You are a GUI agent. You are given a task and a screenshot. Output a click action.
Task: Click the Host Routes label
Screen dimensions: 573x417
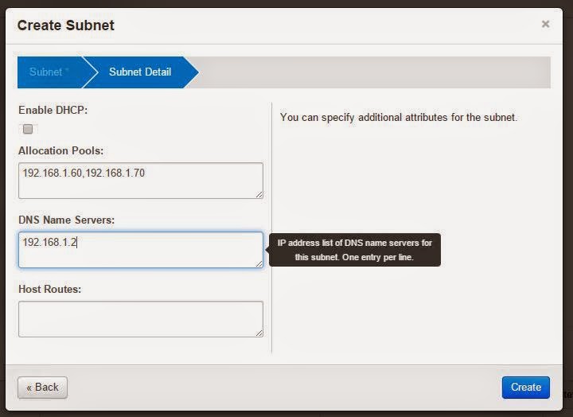49,289
